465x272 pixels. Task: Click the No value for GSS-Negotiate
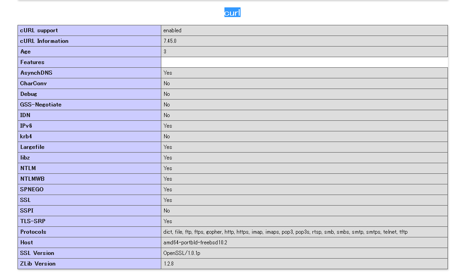(x=167, y=105)
